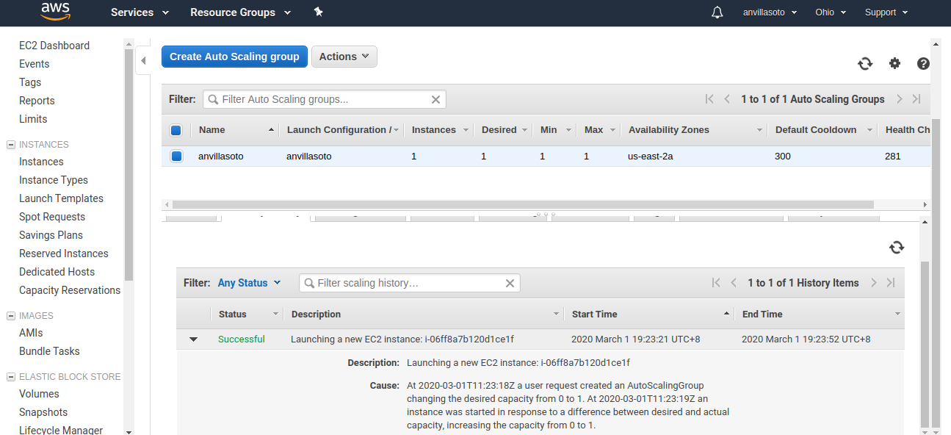Collapse the ELASTIC BLOCK STORE section

[x=11, y=377]
